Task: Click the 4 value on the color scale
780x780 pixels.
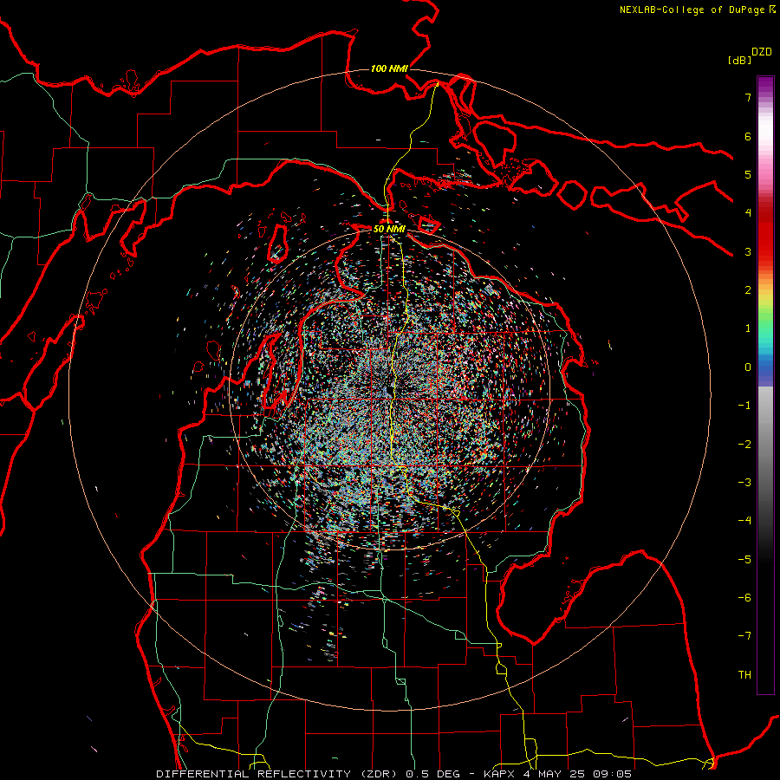Action: [748, 213]
